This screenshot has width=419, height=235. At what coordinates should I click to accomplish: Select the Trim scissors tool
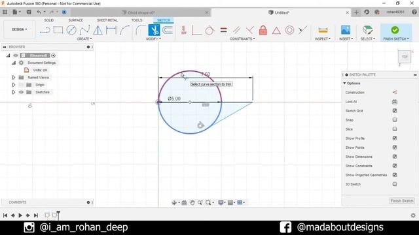click(154, 30)
